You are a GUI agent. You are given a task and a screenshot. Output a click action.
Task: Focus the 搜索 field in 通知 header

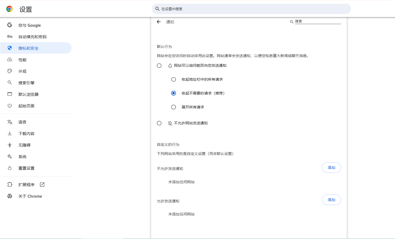coord(318,21)
